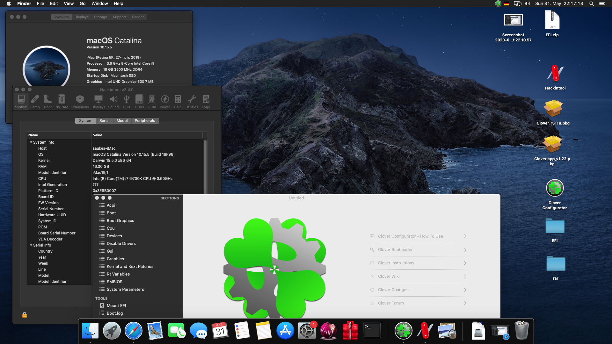Image resolution: width=612 pixels, height=344 pixels.
Task: Collapse the Serial Info tree group
Action: point(31,245)
